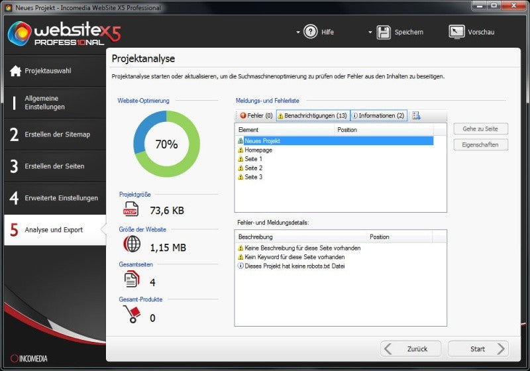Click the Beschreibung column header
Image resolution: width=530 pixels, height=371 pixels.
[301, 237]
